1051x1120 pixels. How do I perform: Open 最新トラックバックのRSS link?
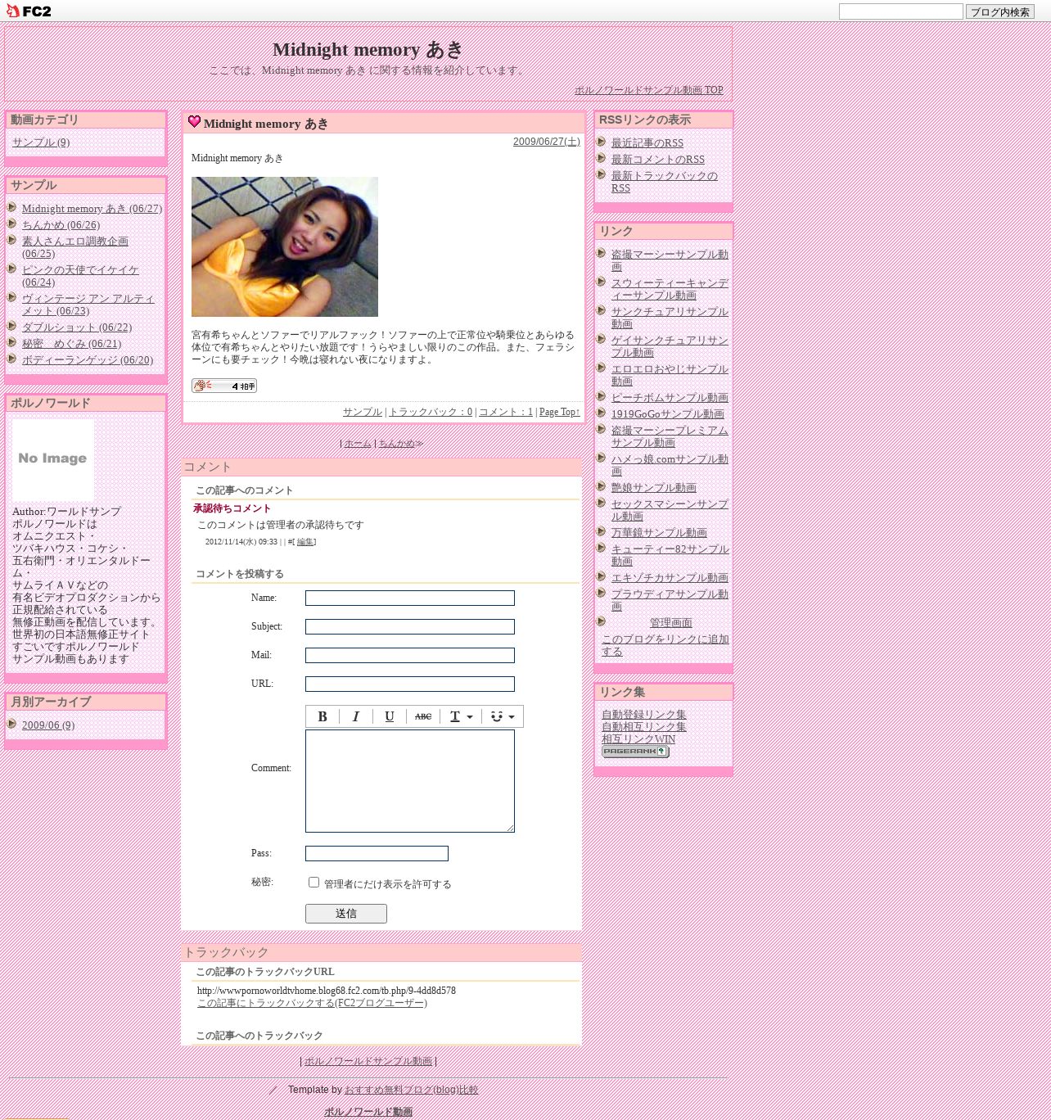664,182
